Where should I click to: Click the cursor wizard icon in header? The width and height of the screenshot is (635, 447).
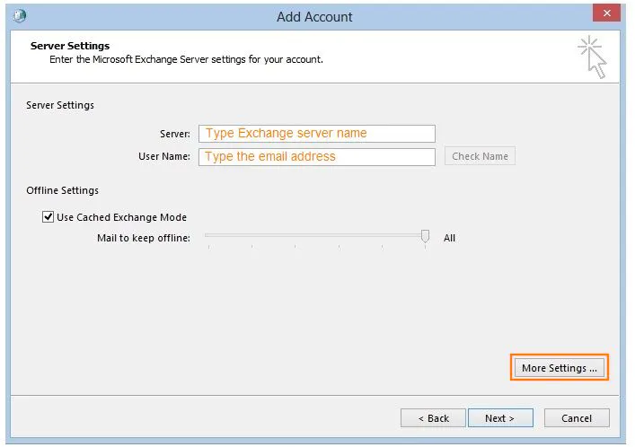click(592, 57)
